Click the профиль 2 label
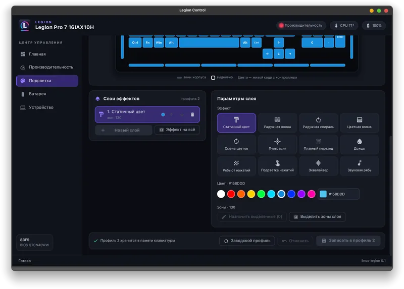 190,99
